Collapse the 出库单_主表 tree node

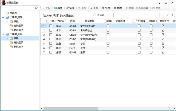coord(3,17)
